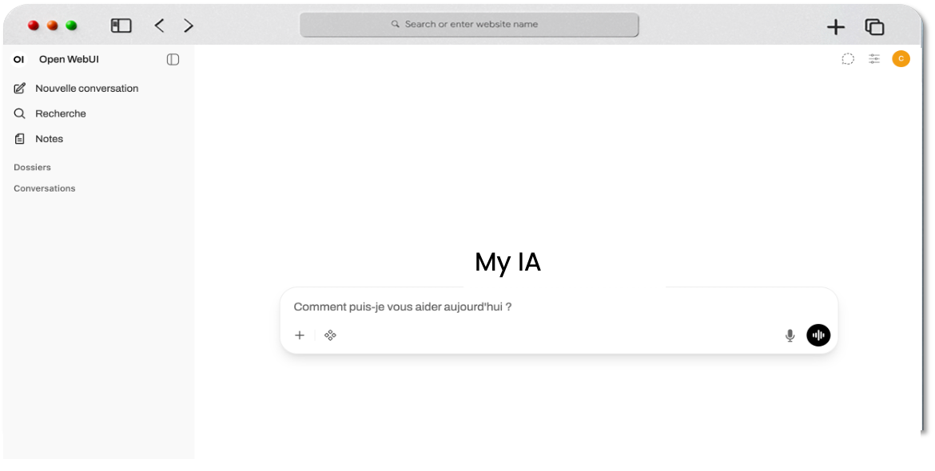The image size is (935, 471).
Task: Go back using the browser back arrow
Action: pyautogui.click(x=159, y=25)
